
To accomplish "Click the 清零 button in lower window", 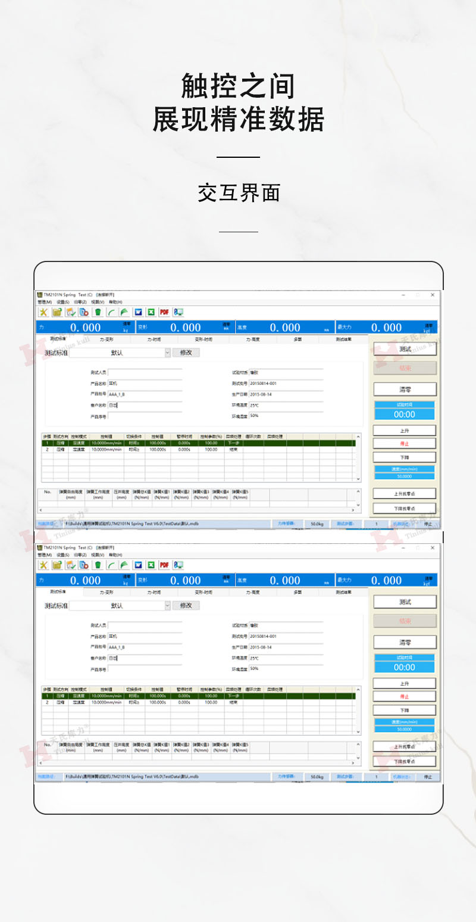I will (405, 643).
